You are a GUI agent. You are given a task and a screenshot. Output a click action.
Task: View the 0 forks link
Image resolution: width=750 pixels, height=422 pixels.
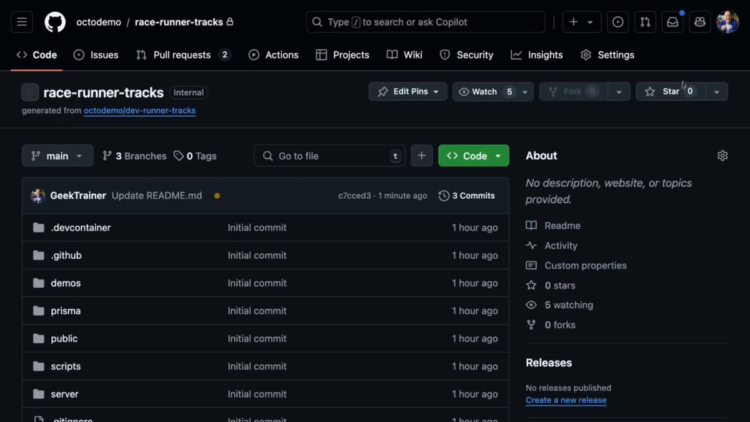pos(551,325)
